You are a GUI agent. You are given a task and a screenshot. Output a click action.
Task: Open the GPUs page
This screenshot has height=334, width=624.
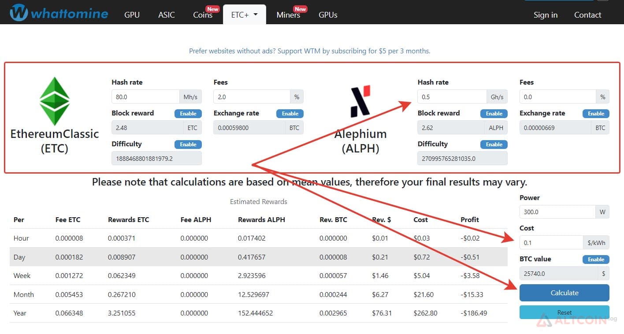328,15
